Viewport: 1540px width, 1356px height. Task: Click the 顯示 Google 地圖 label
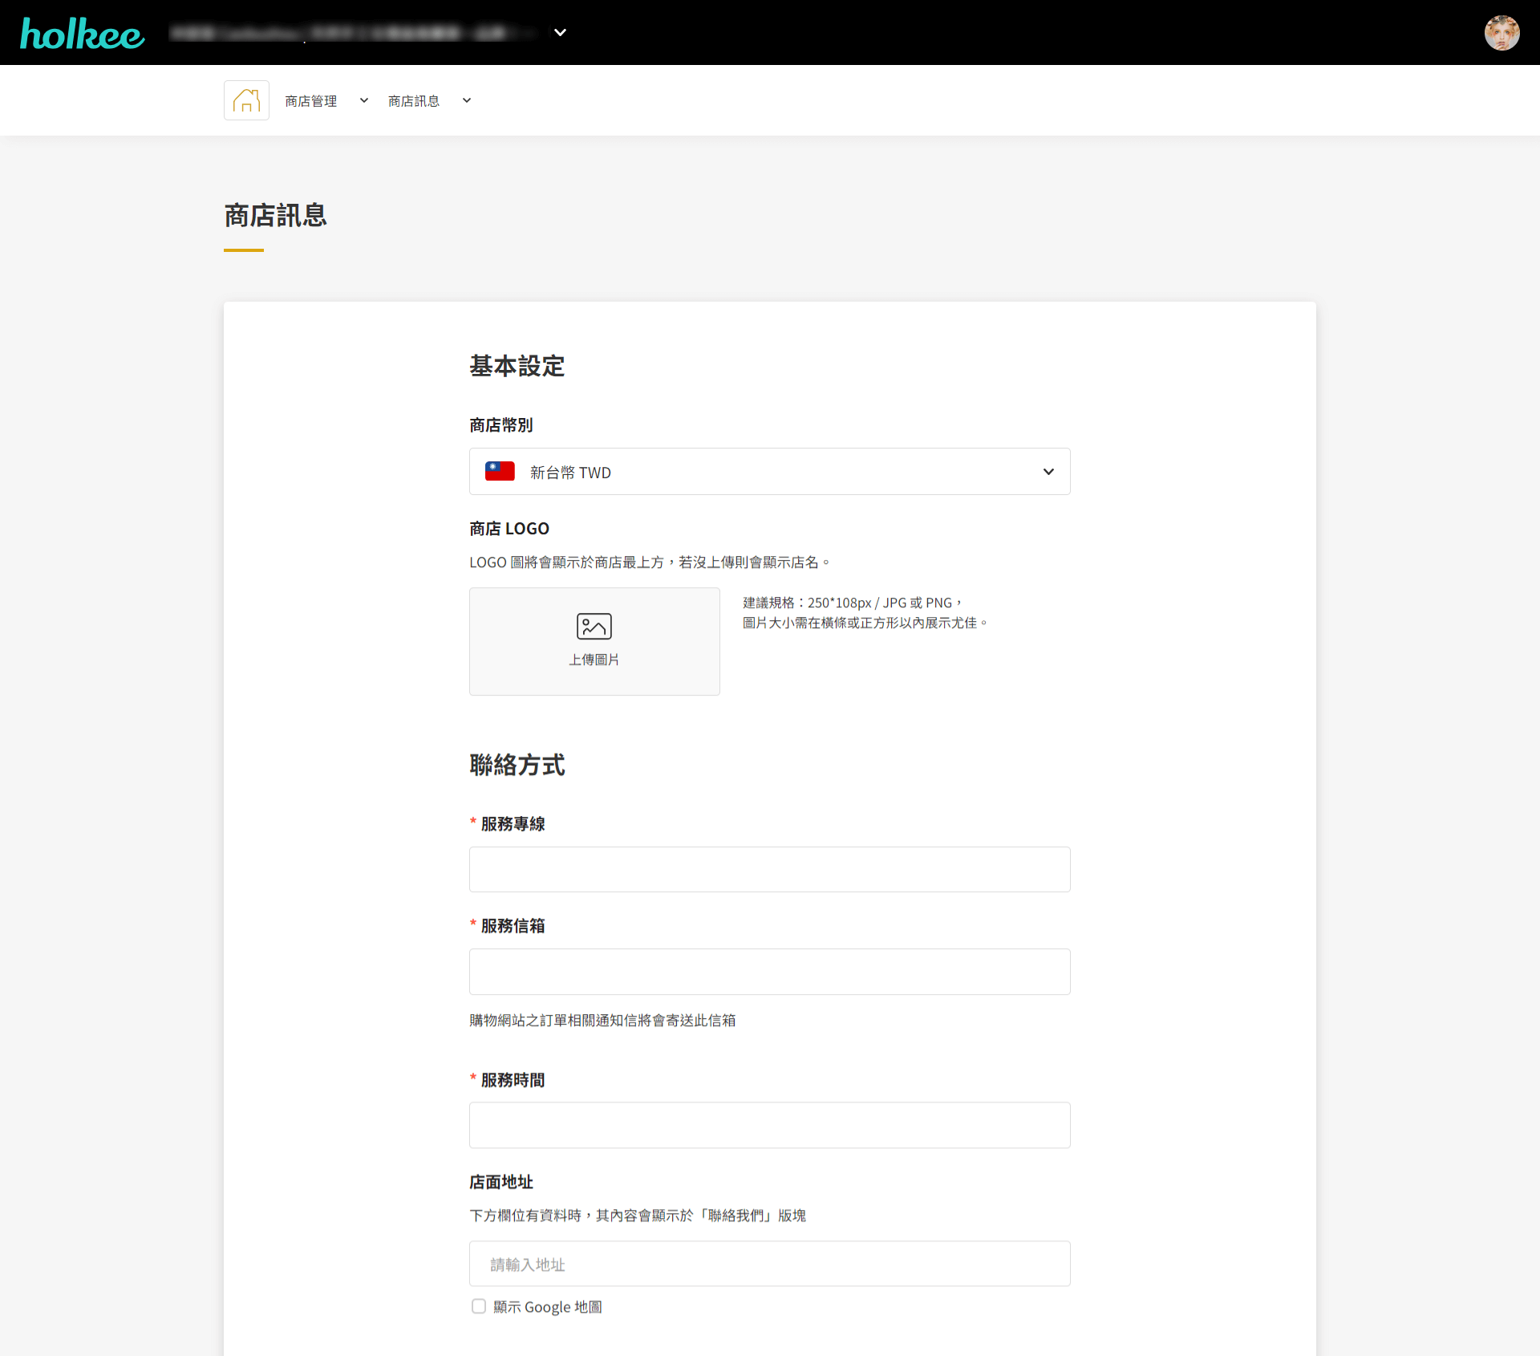click(x=548, y=1307)
